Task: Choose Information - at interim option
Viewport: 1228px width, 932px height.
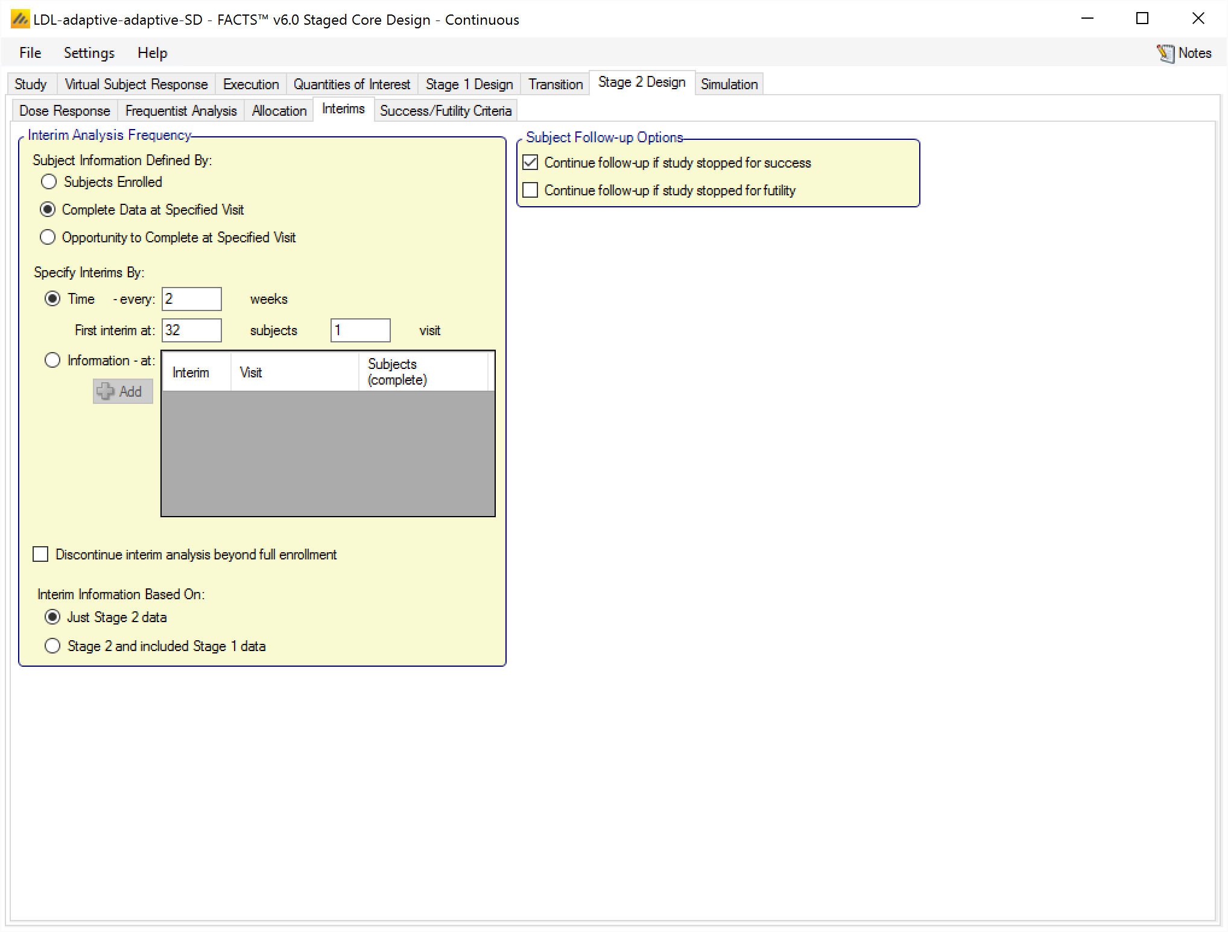Action: tap(52, 361)
